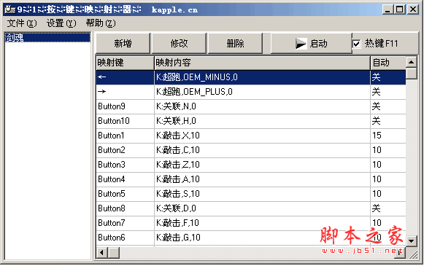The width and height of the screenshot is (424, 266).
Task: Select the 剑魂 profile in the list
Action: click(x=47, y=38)
